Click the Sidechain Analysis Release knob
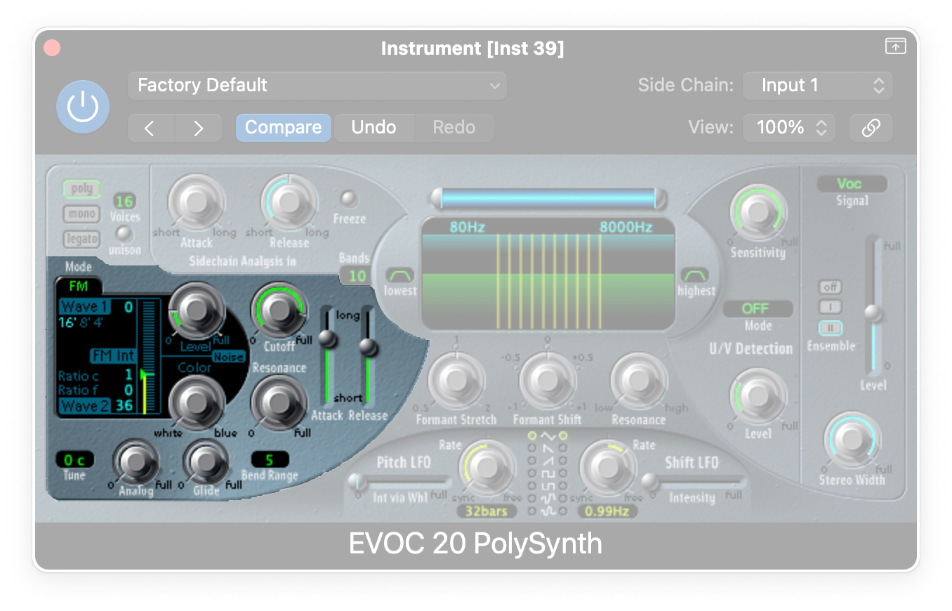This screenshot has width=952, height=611. tap(289, 202)
